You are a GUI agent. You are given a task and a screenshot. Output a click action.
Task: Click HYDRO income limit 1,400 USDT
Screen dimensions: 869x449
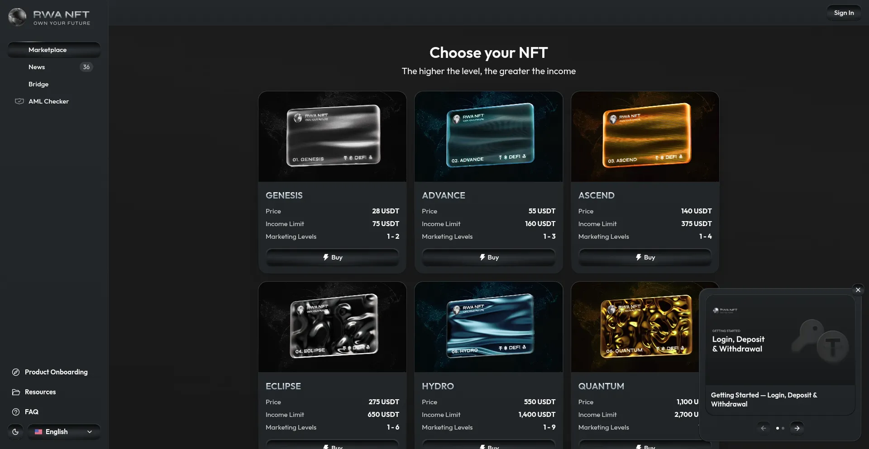coord(537,415)
